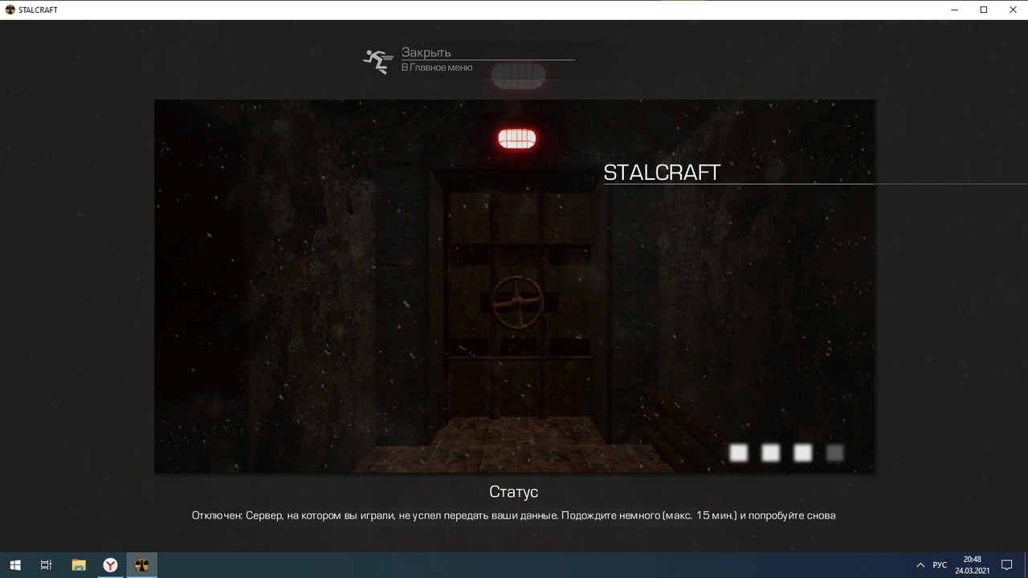Click the disconnected status message text
1028x578 pixels.
[514, 515]
